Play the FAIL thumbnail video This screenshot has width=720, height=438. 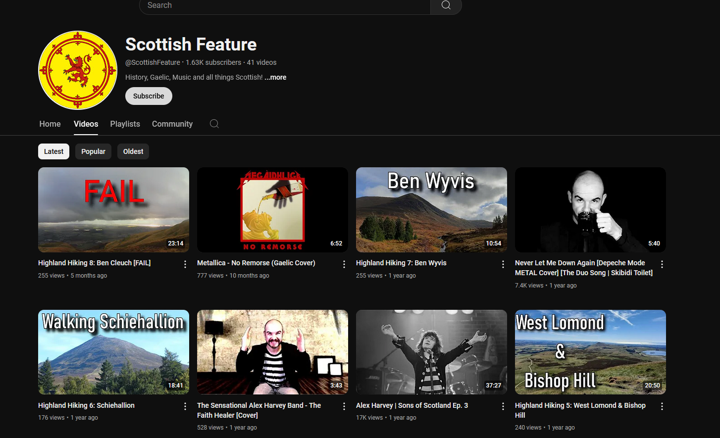click(113, 210)
